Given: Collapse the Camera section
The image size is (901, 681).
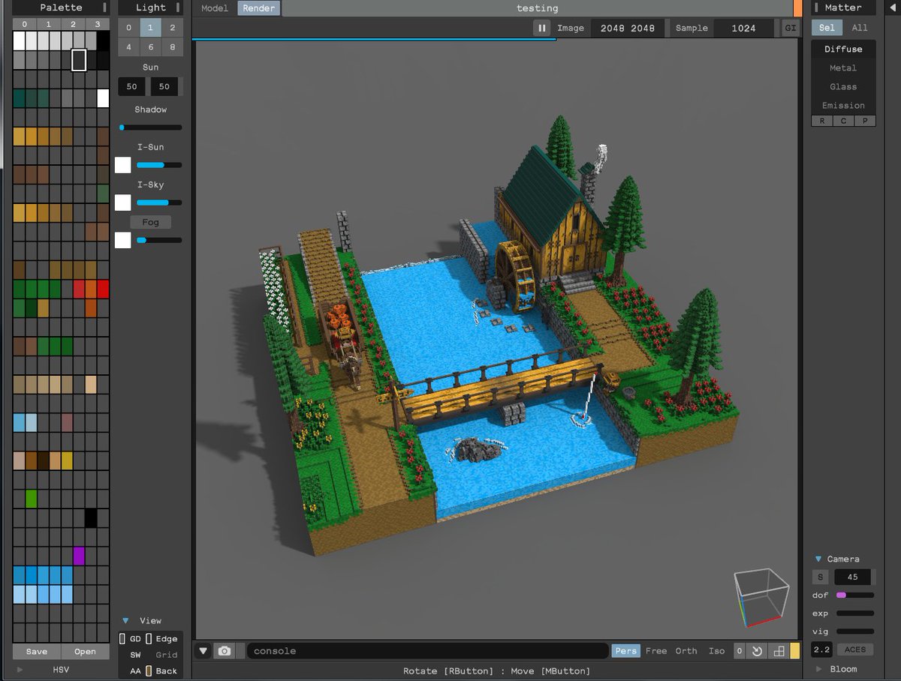Looking at the screenshot, I should (x=818, y=559).
